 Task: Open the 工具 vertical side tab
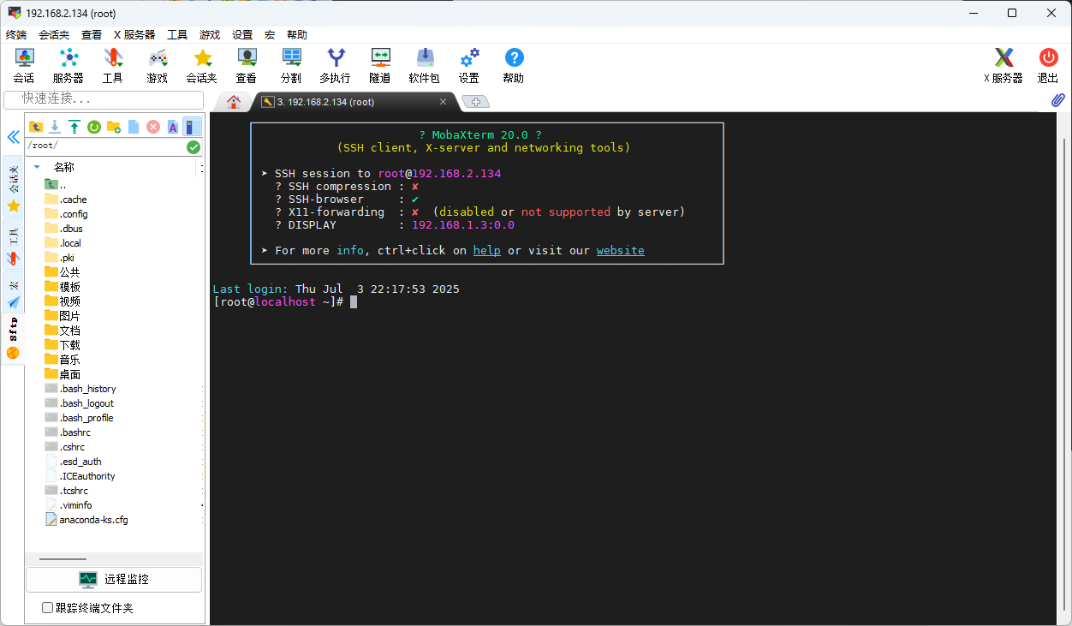13,244
